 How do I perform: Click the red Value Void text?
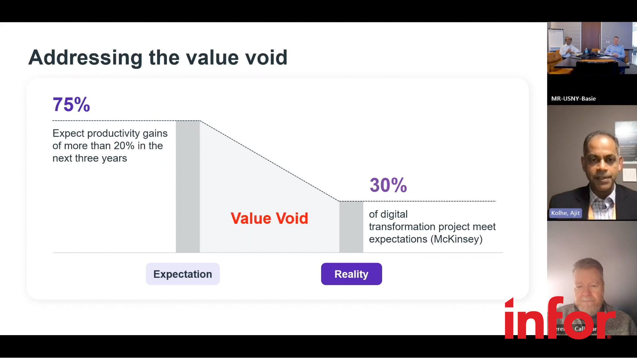[269, 218]
